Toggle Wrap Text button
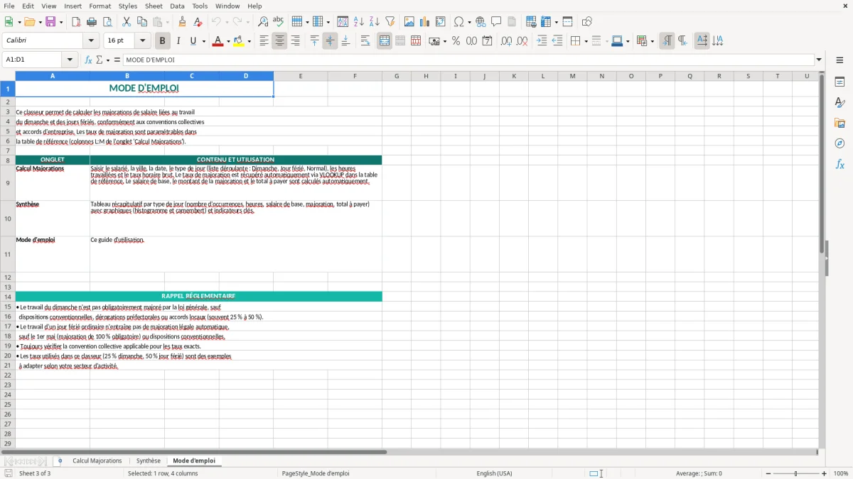Image resolution: width=853 pixels, height=479 pixels. point(365,41)
